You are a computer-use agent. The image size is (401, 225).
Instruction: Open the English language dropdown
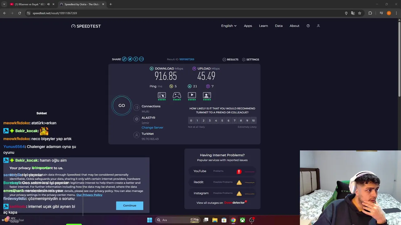[229, 26]
